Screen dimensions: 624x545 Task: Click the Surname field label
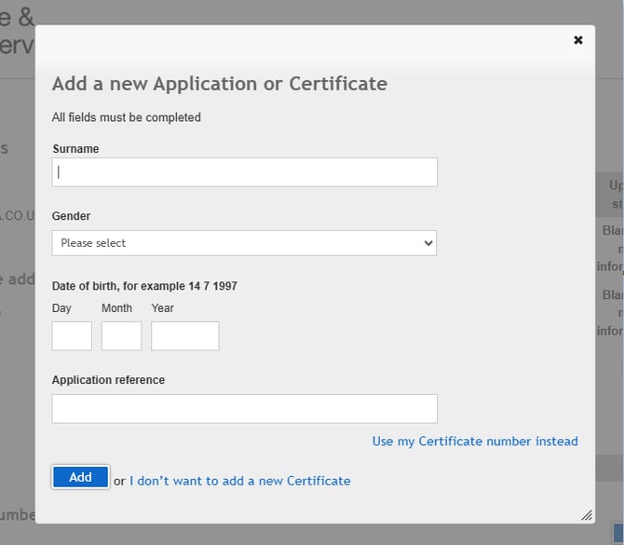click(75, 149)
